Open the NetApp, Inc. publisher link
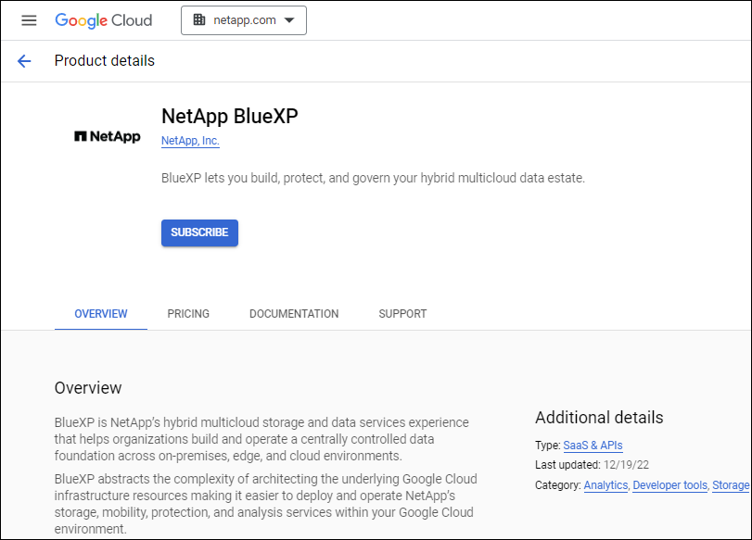 point(190,141)
